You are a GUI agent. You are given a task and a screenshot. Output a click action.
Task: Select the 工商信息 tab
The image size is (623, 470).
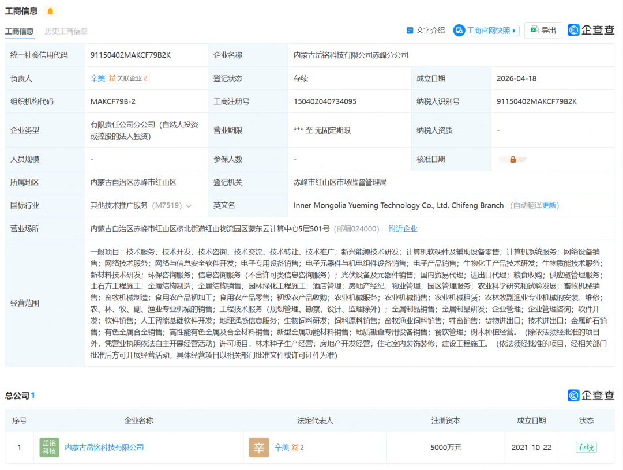20,31
